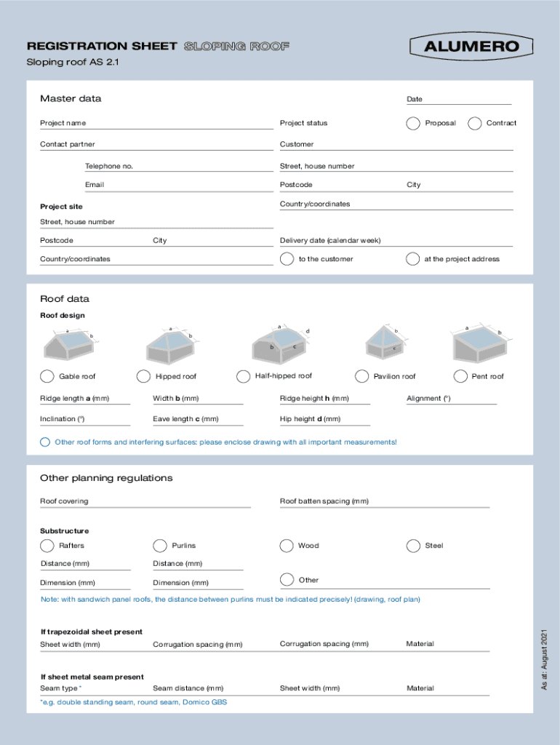This screenshot has height=745, width=560.
Task: Select Pent roof radio button
Action: pos(460,376)
